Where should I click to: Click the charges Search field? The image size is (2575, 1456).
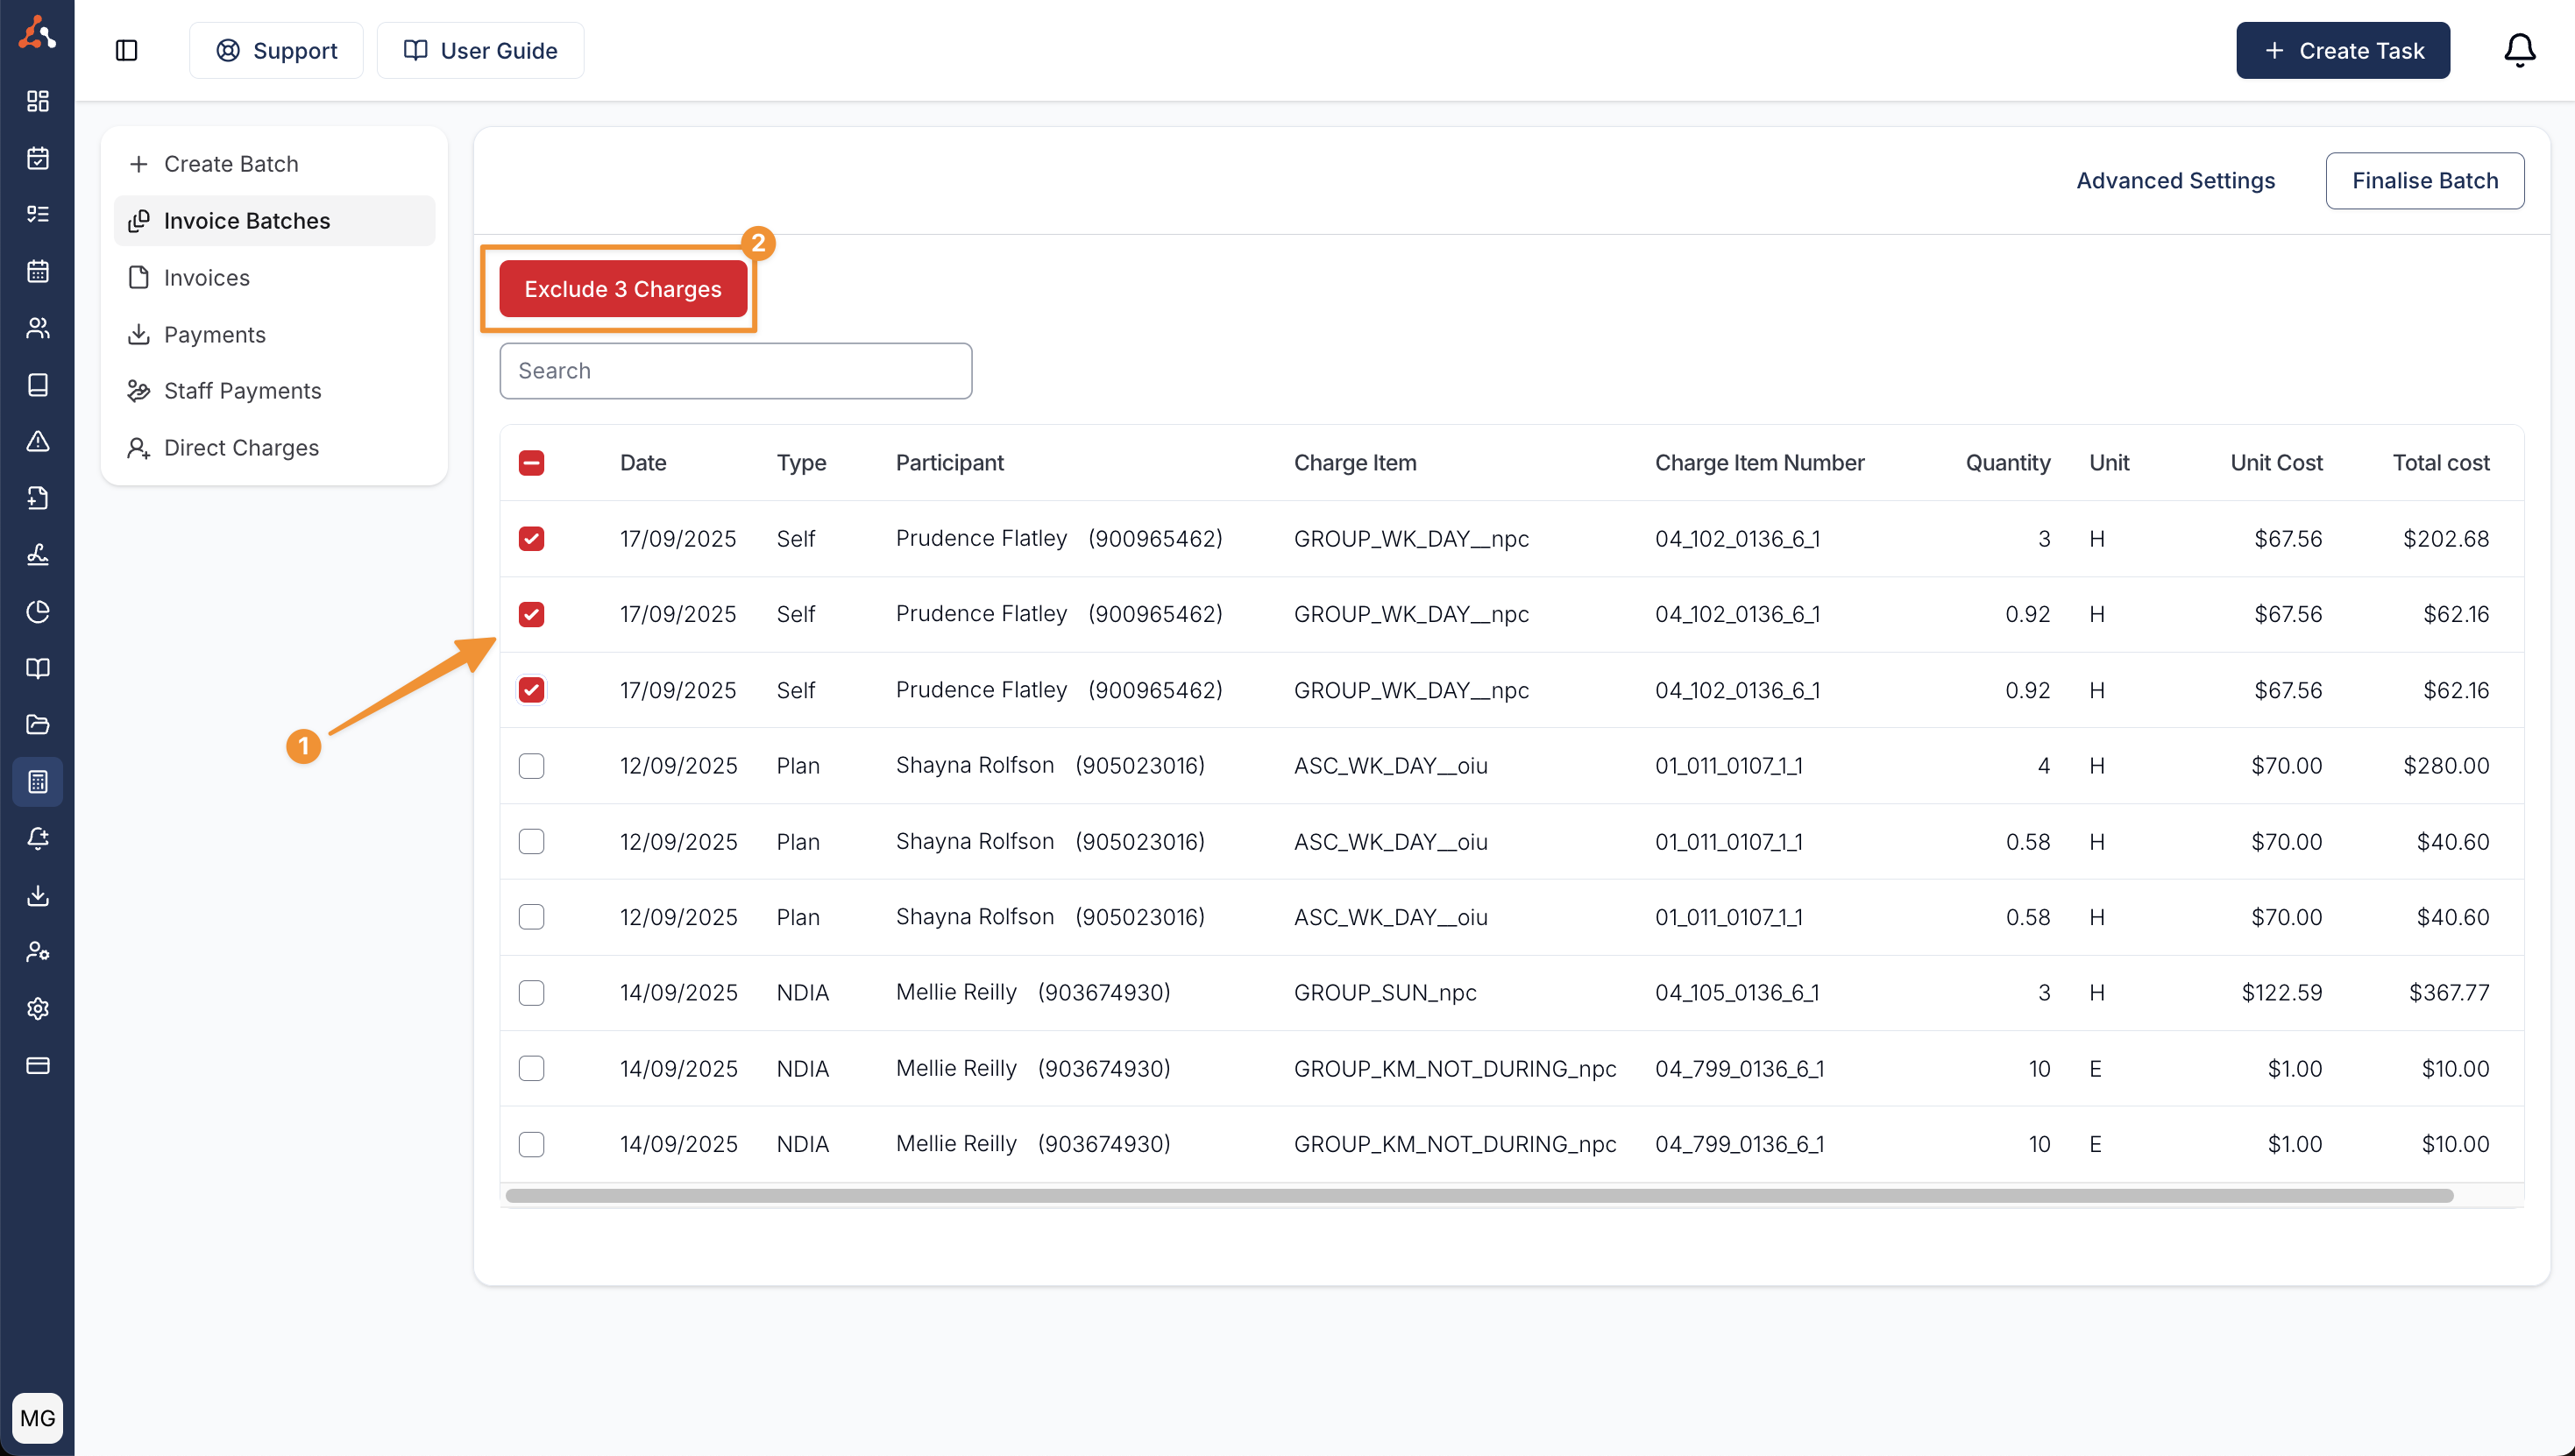point(735,371)
